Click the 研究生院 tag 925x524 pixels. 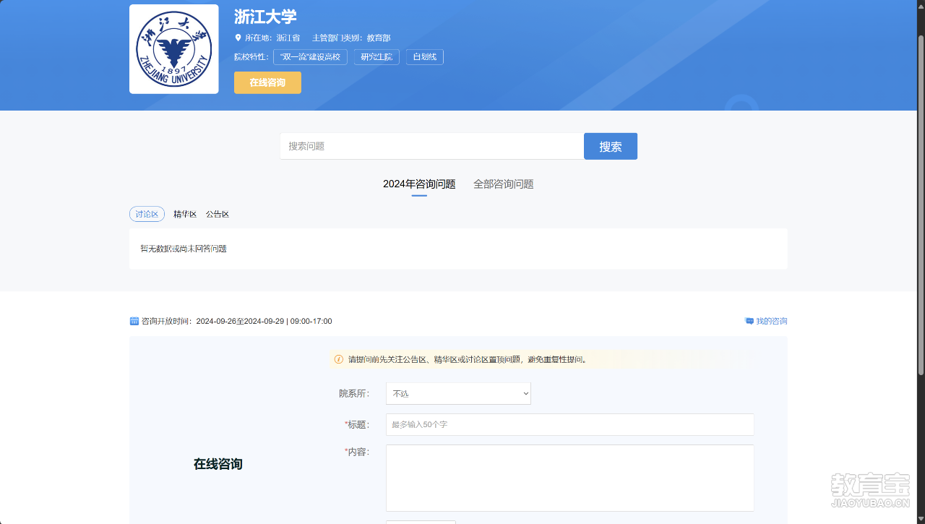377,57
